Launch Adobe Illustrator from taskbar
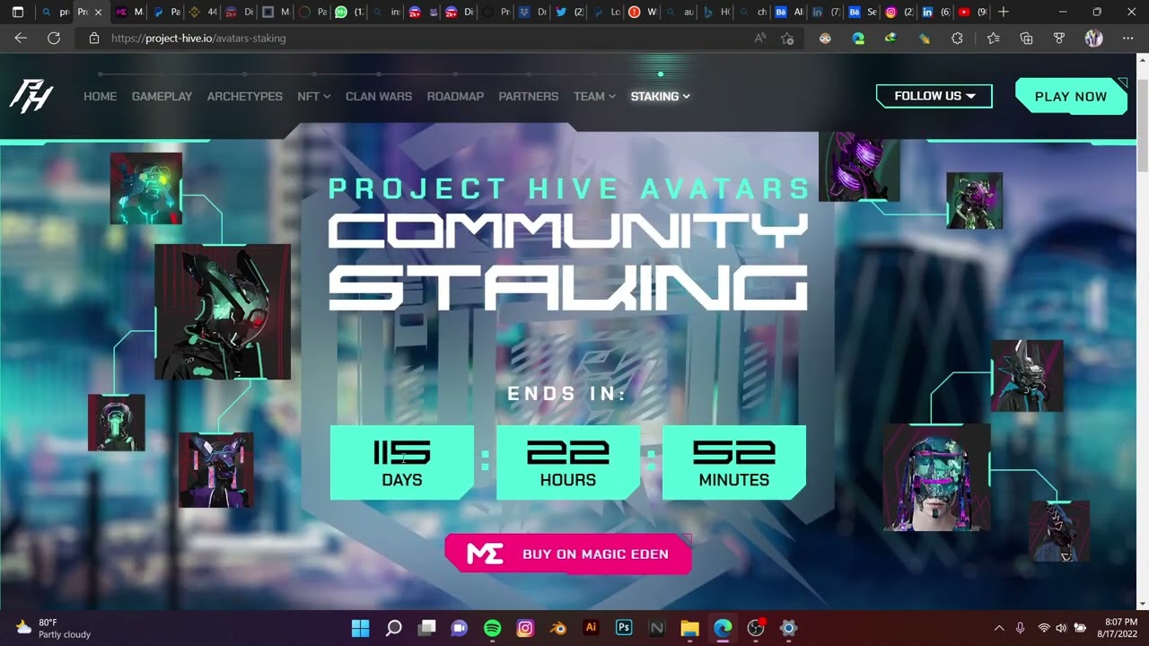Viewport: 1149px width, 646px height. [x=591, y=628]
